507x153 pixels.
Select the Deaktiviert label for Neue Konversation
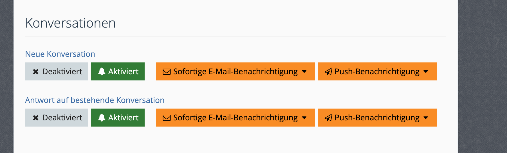62,71
